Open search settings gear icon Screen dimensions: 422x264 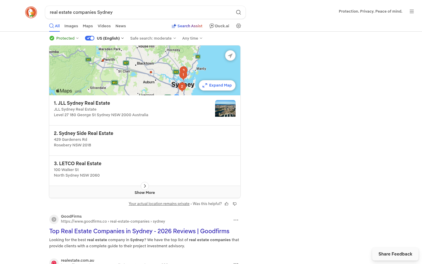tap(239, 26)
